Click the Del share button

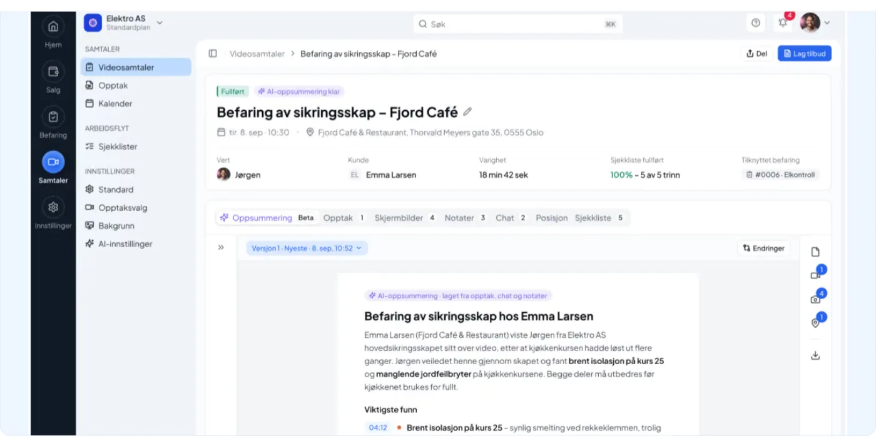[756, 54]
